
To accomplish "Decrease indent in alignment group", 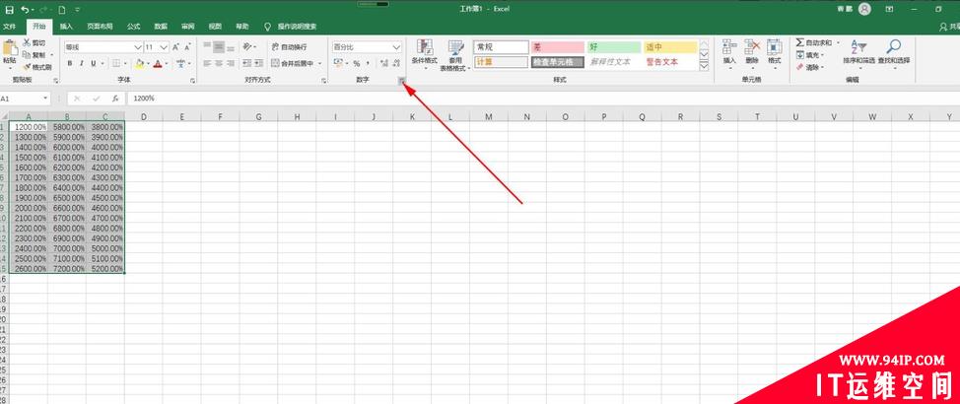I will [246, 63].
